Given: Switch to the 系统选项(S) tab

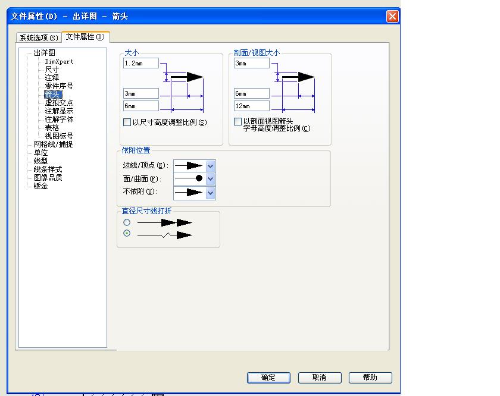Looking at the screenshot, I should point(39,37).
